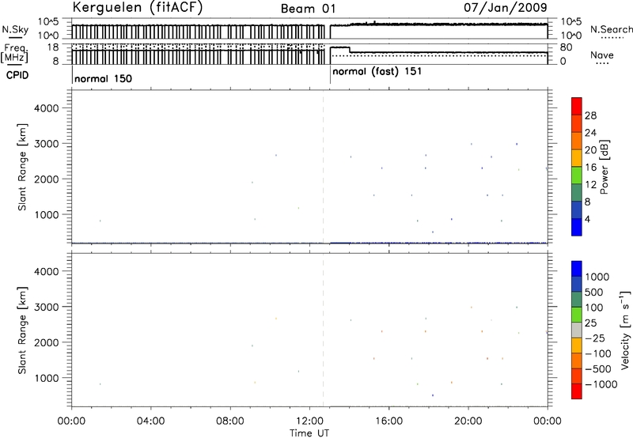Click the 2000 km tick in power panel
Image resolution: width=633 pixels, height=438 pixels.
point(47,179)
